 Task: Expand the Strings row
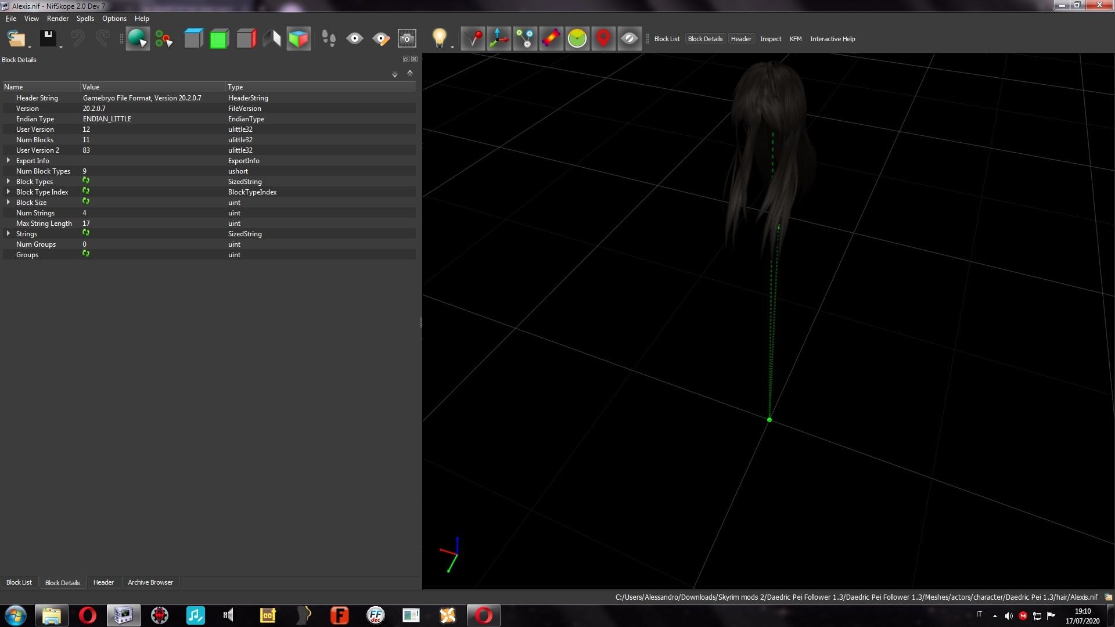8,234
